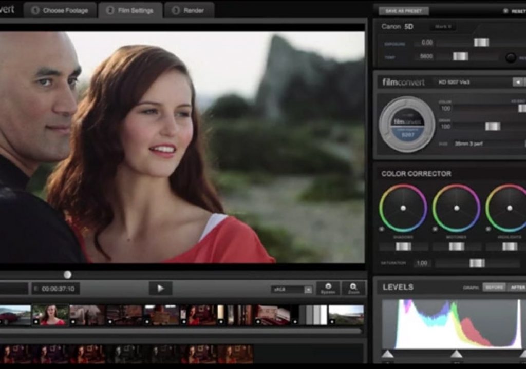Click the Color value 100 field

click(x=445, y=108)
